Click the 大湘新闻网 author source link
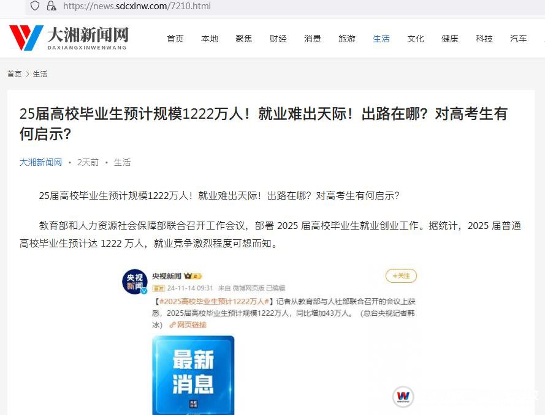545x415 pixels. (40, 162)
